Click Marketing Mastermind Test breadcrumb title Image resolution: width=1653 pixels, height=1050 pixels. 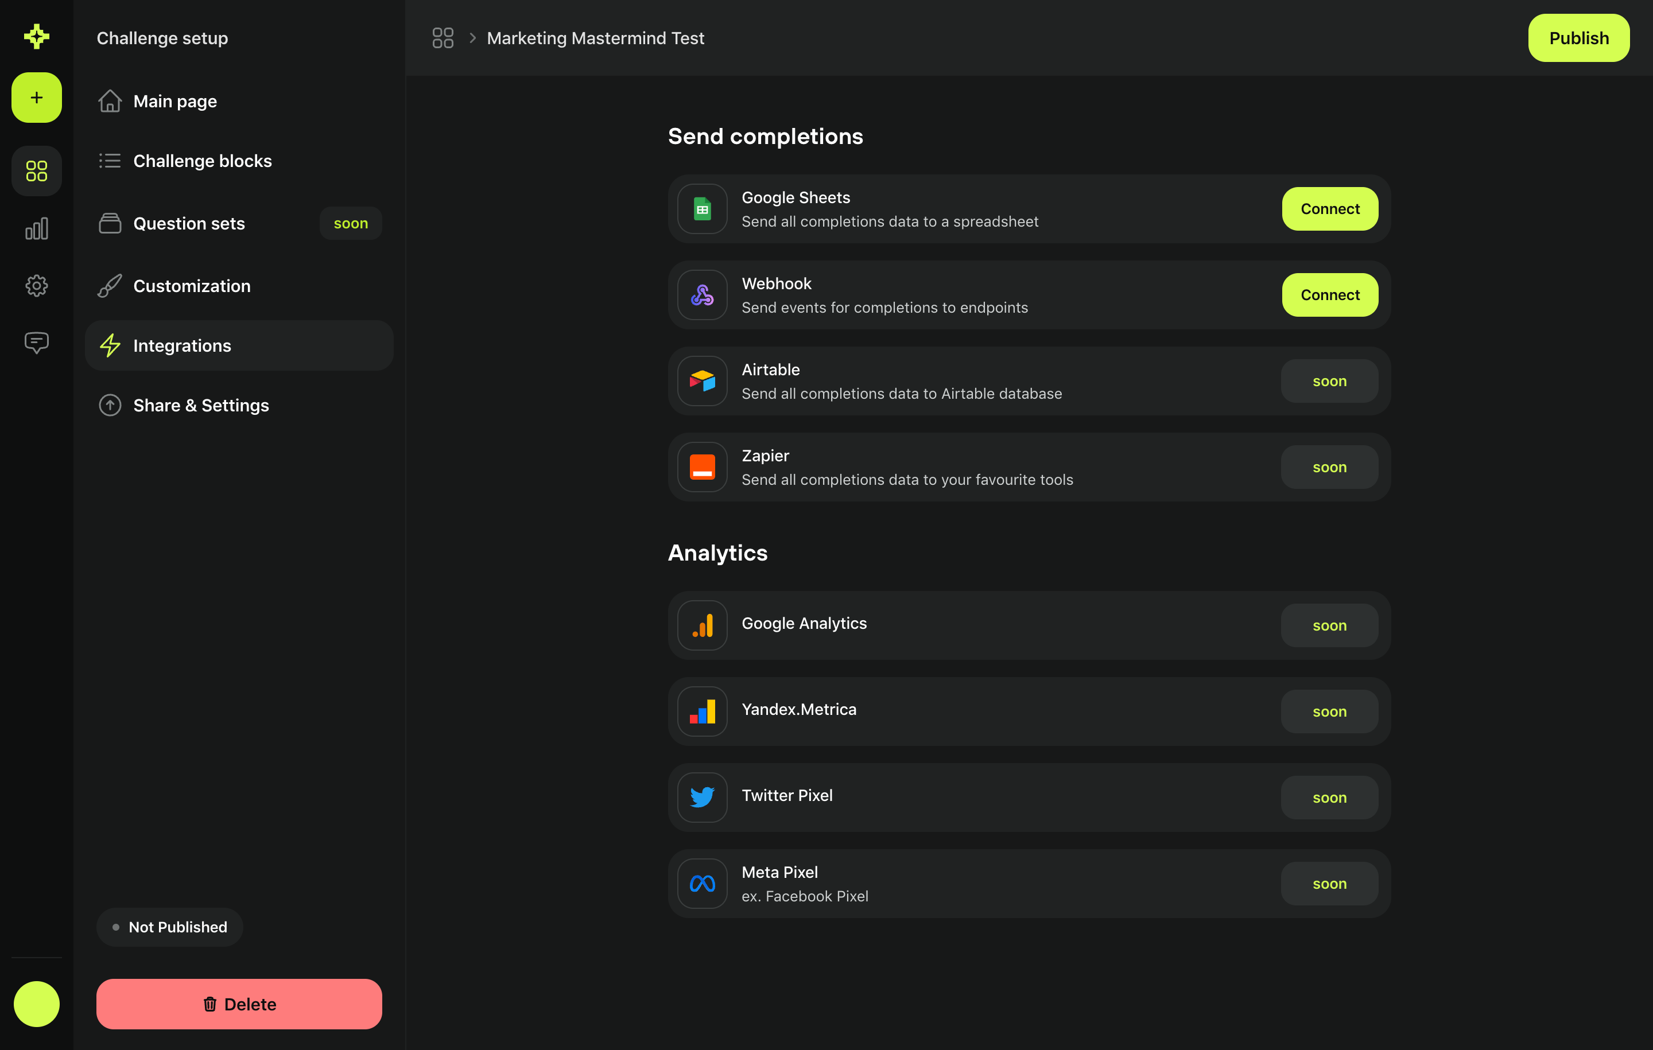[x=595, y=38]
